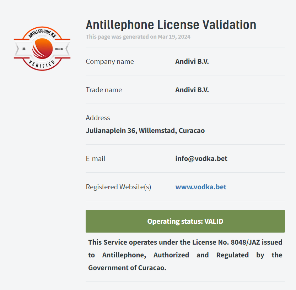Click the Trade name value Andivi B.V.
Viewport: 296px width, 290px height.
click(x=192, y=90)
